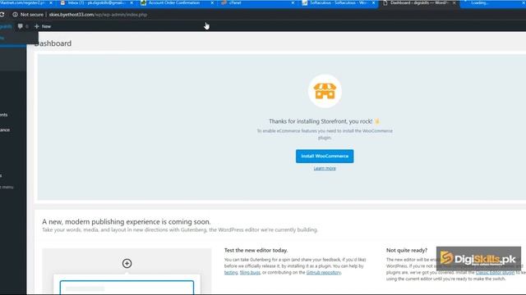
Task: Close the Account Order Confirmation tab
Action: (212, 2)
